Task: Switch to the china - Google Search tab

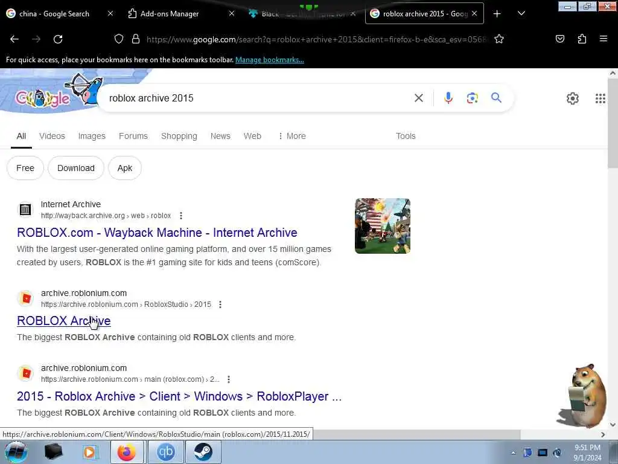Action: point(54,13)
